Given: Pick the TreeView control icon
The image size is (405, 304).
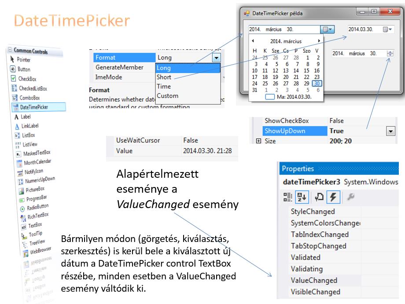Looking at the screenshot, I should tap(25, 244).
